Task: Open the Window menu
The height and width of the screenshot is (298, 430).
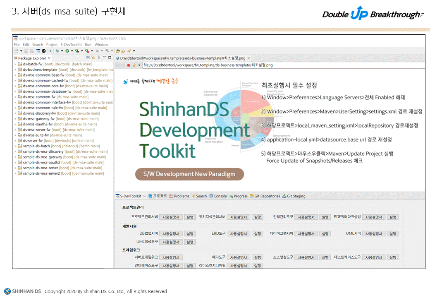Action: (x=101, y=45)
